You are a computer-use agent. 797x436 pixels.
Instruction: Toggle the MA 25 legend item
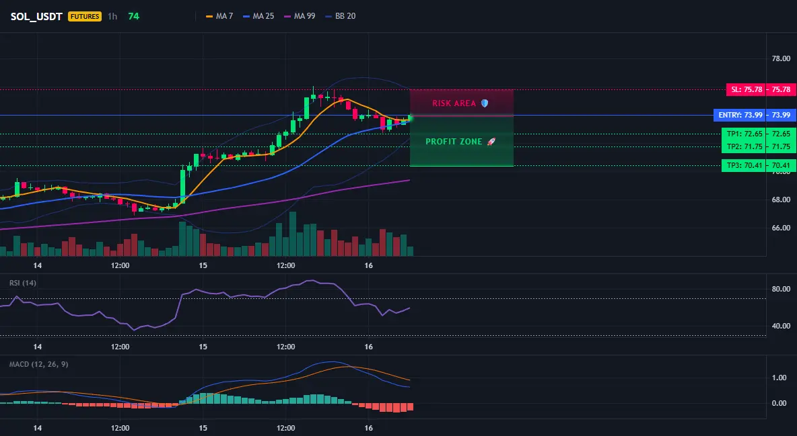coord(258,16)
